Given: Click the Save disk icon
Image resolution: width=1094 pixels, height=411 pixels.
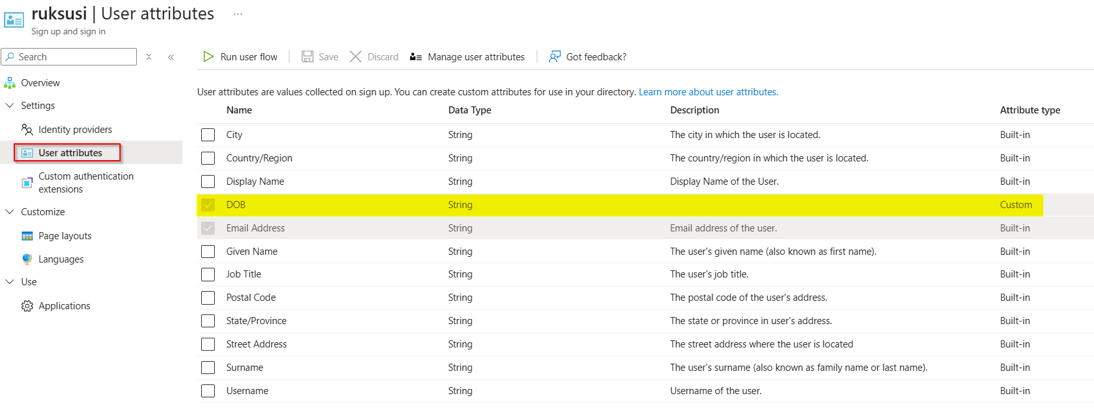Looking at the screenshot, I should click(308, 57).
